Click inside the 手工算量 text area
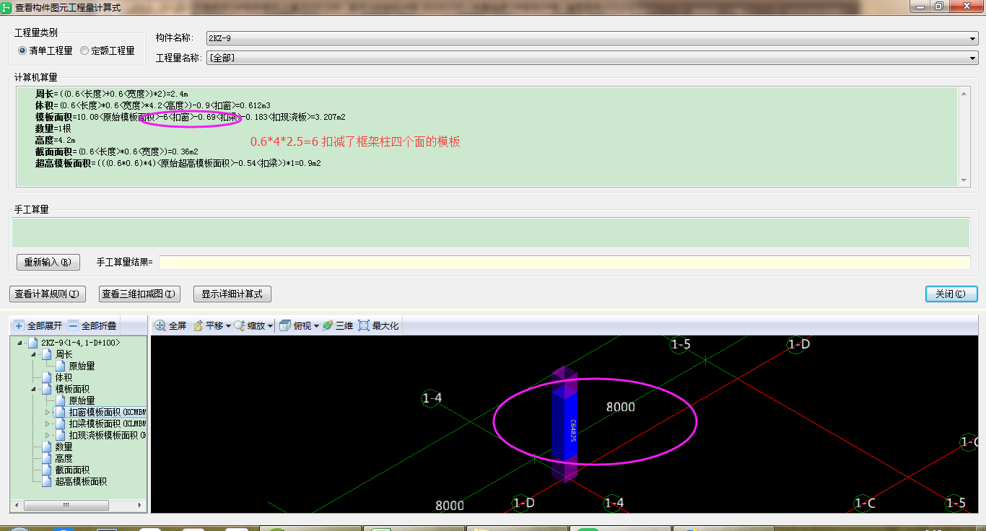This screenshot has width=986, height=531. [x=491, y=233]
